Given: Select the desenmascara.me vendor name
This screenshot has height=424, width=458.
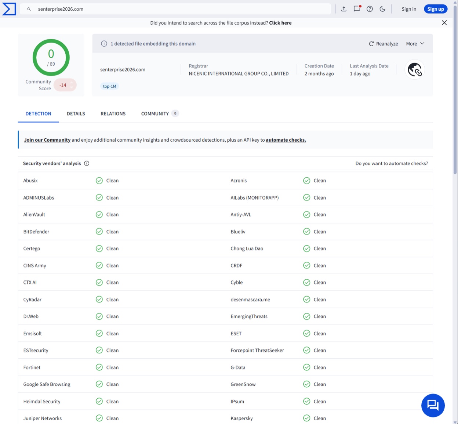Looking at the screenshot, I should coord(250,300).
